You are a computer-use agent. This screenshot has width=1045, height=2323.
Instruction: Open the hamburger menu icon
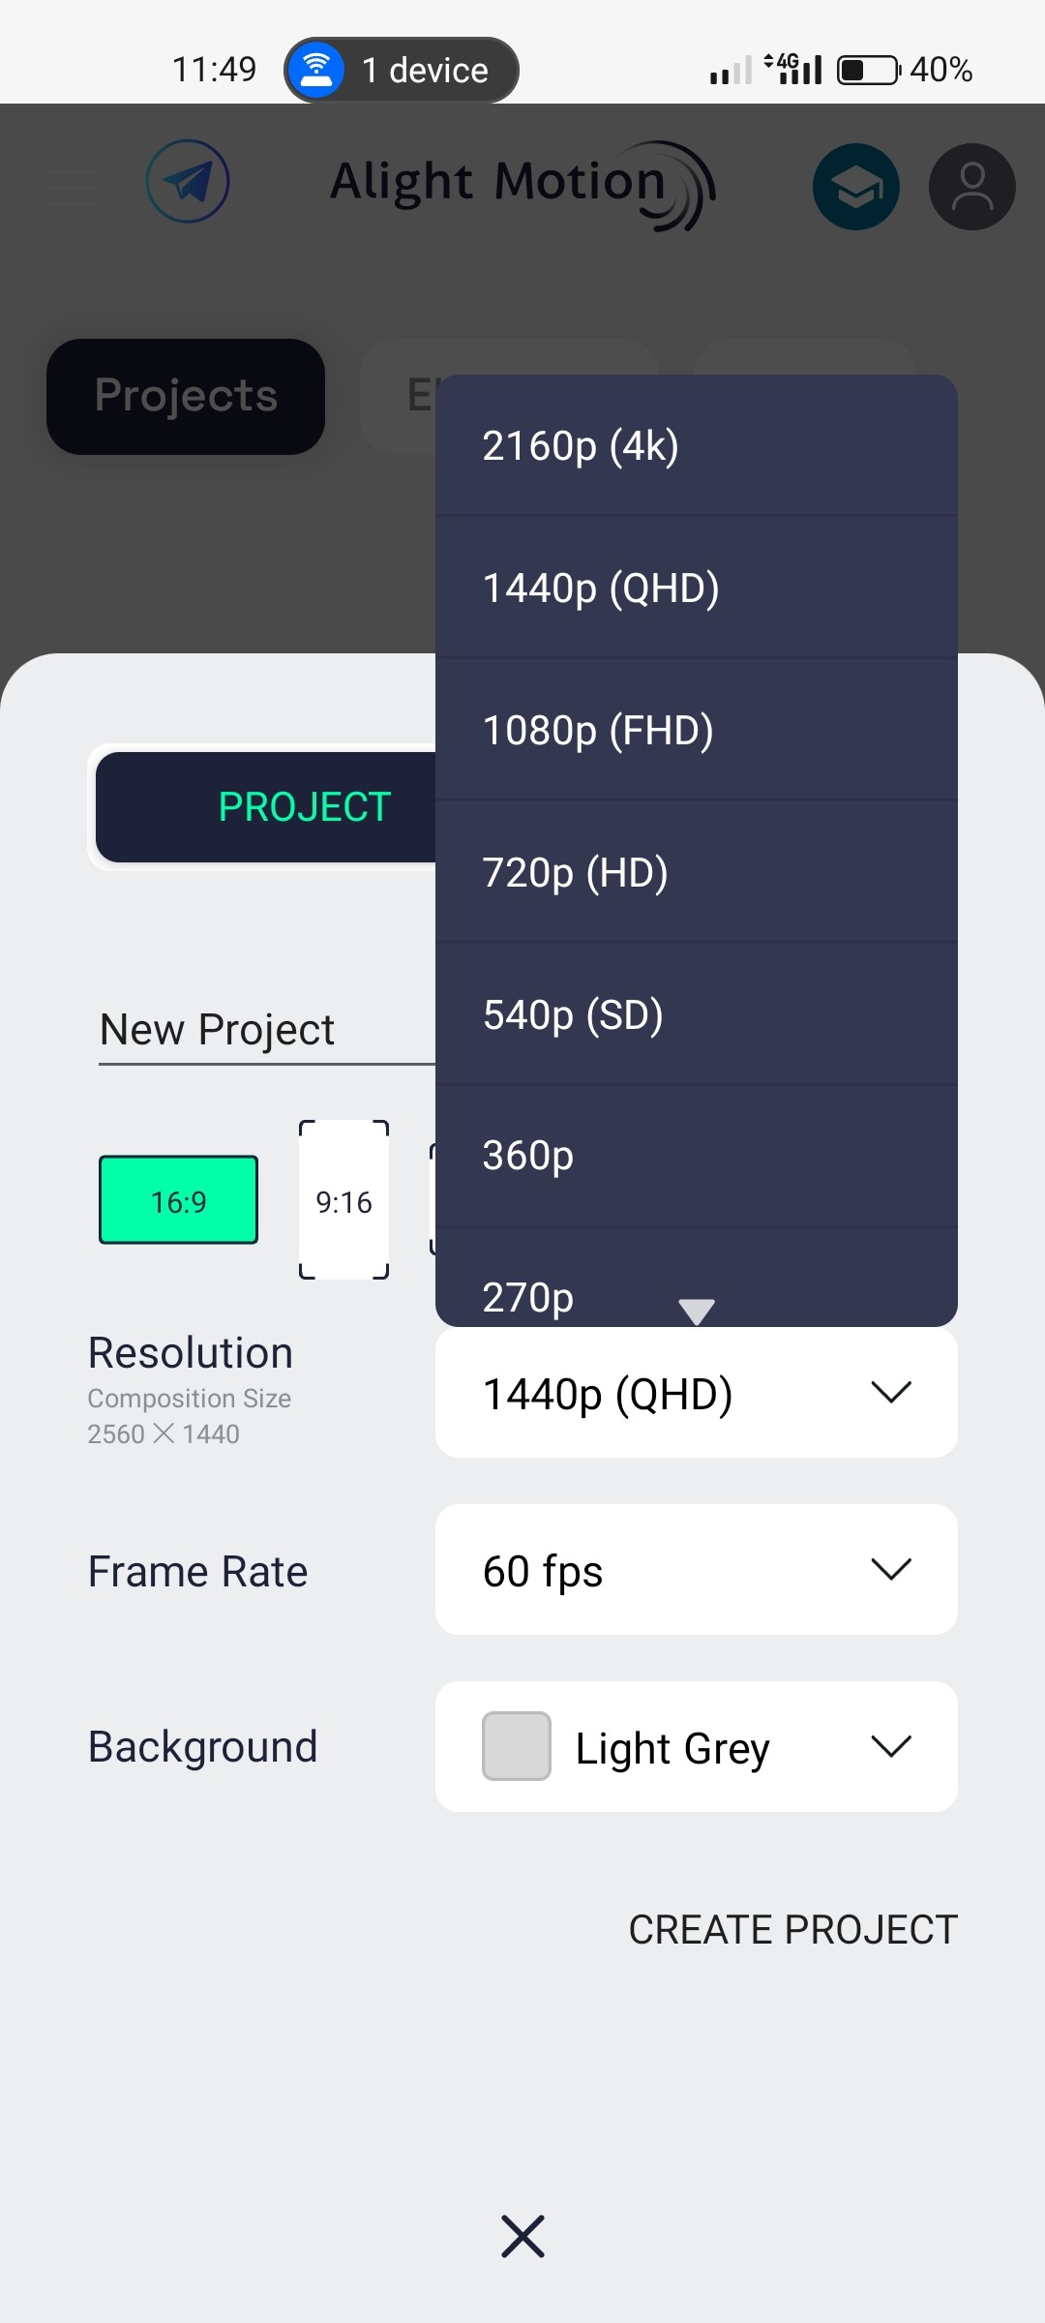(x=73, y=185)
